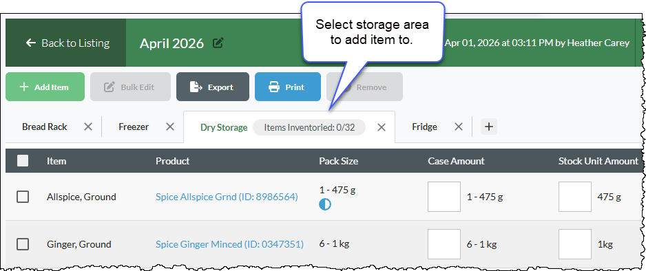Click Case Amount field for Allspice

pyautogui.click(x=444, y=197)
